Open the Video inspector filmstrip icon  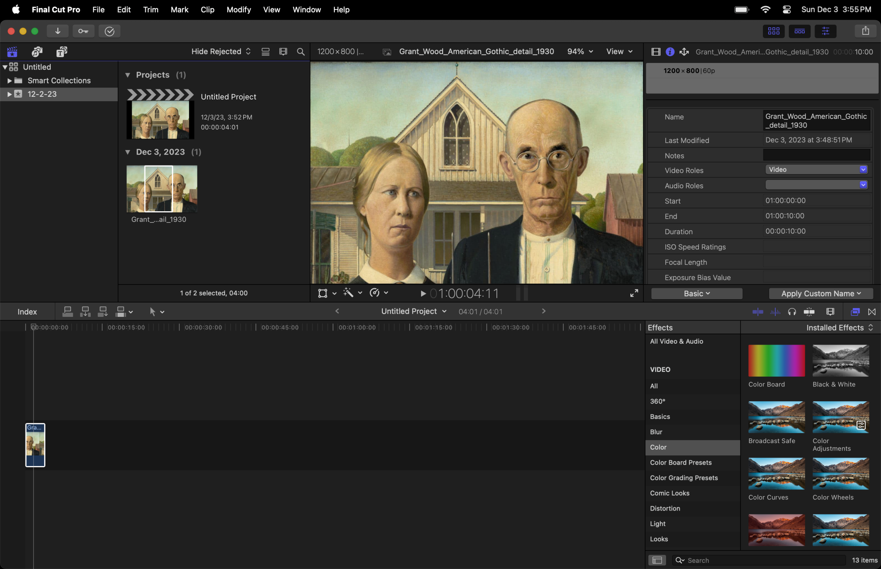click(656, 52)
